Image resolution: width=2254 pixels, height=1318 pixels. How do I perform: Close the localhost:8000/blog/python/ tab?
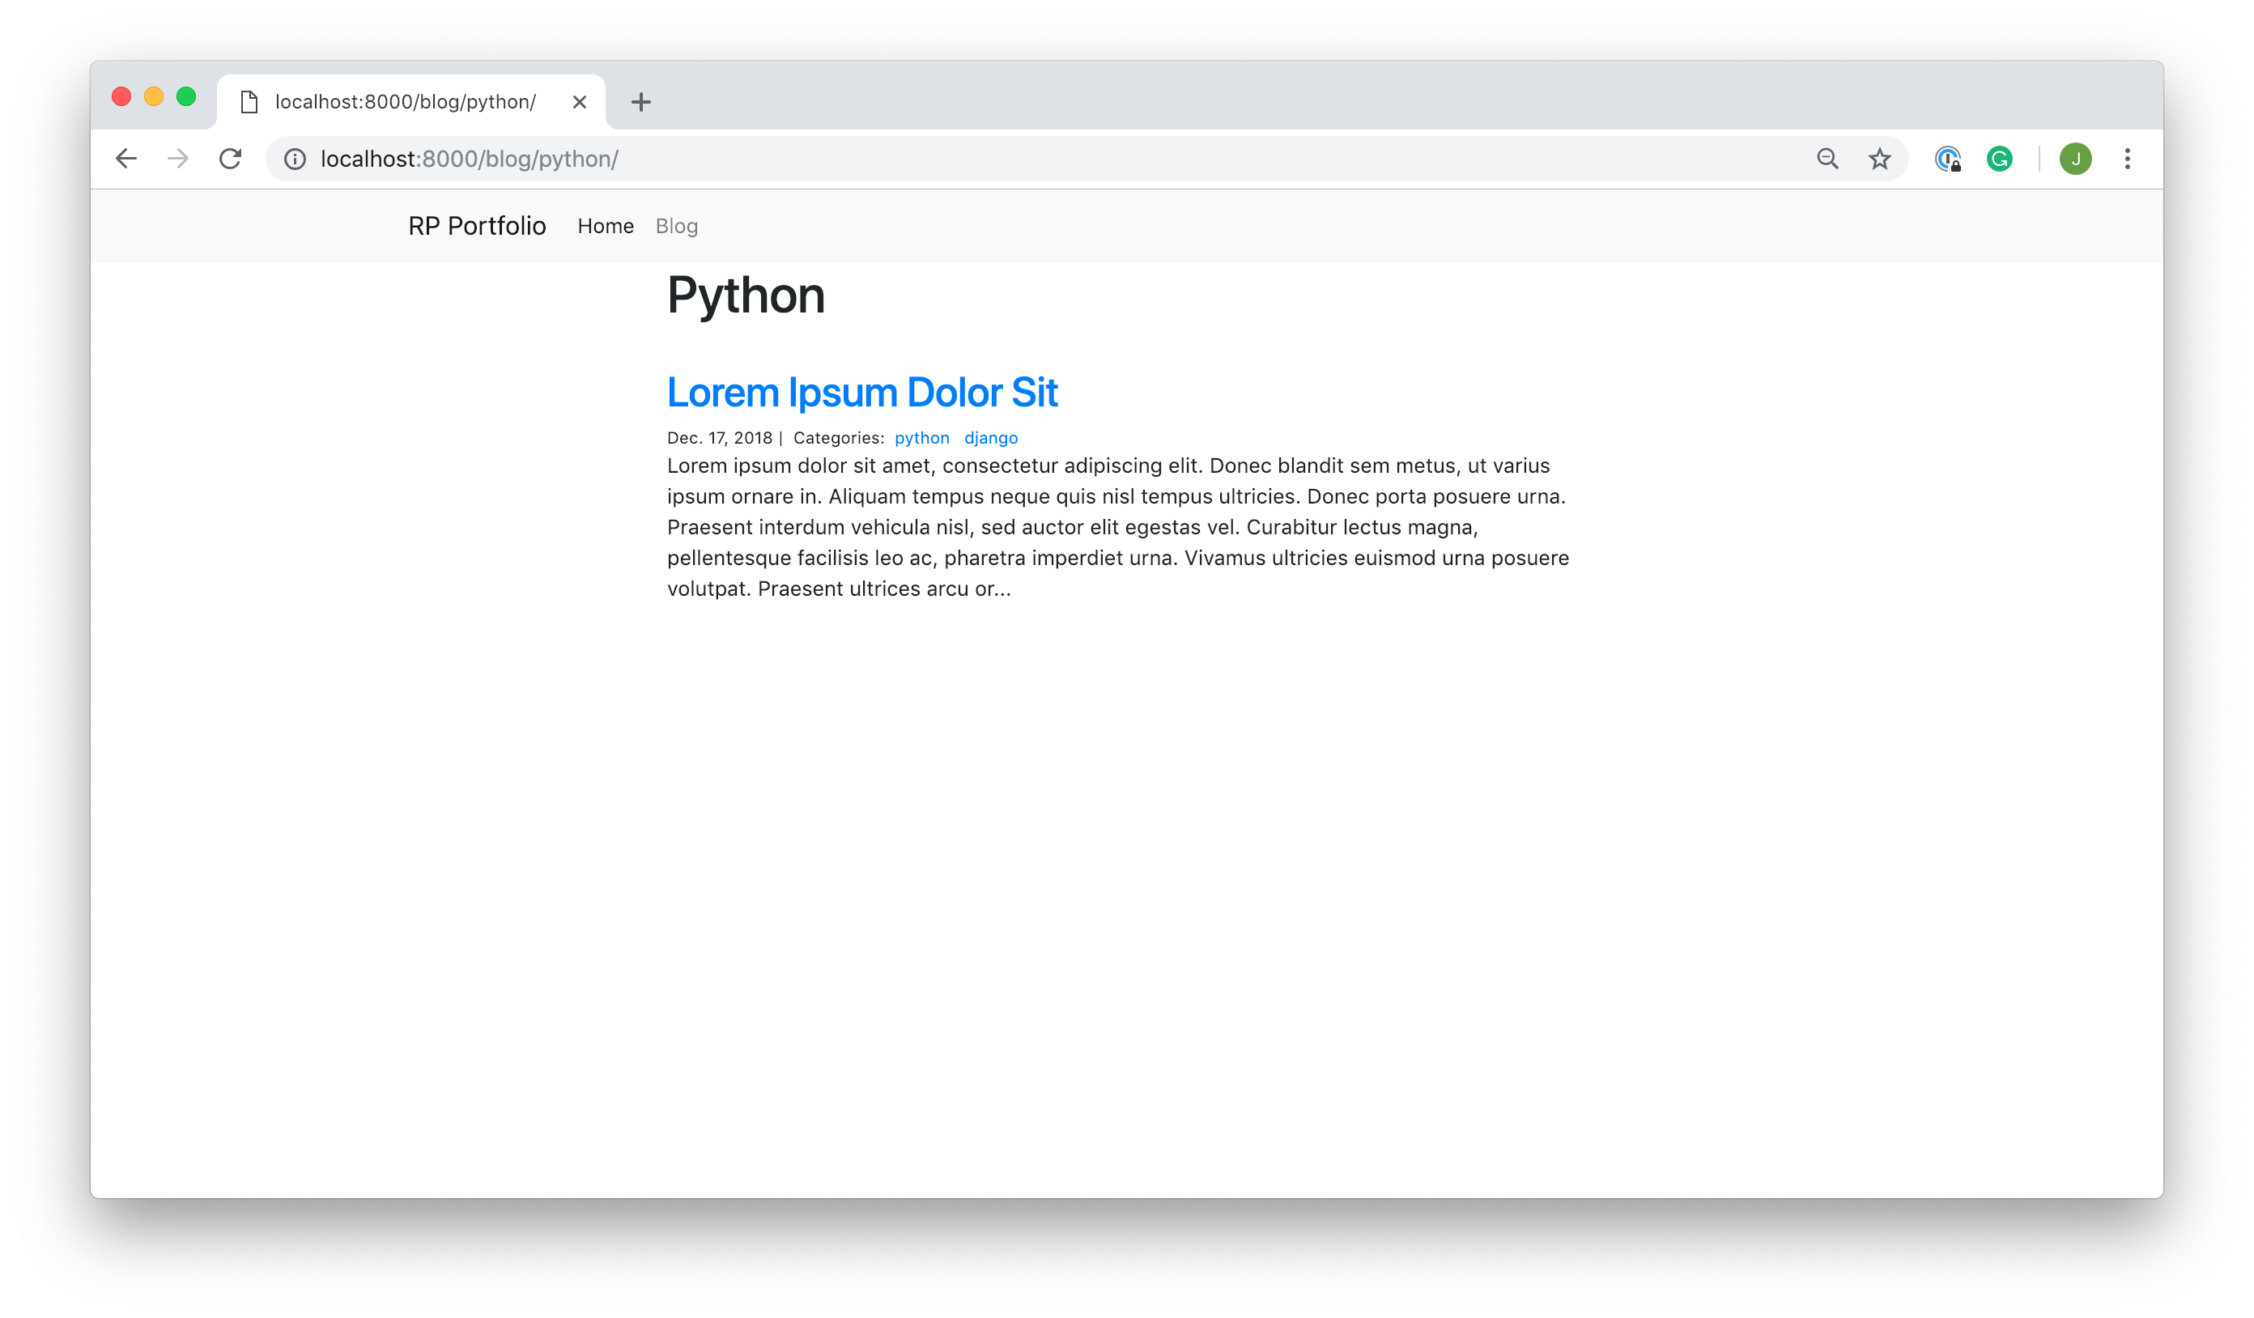(580, 102)
